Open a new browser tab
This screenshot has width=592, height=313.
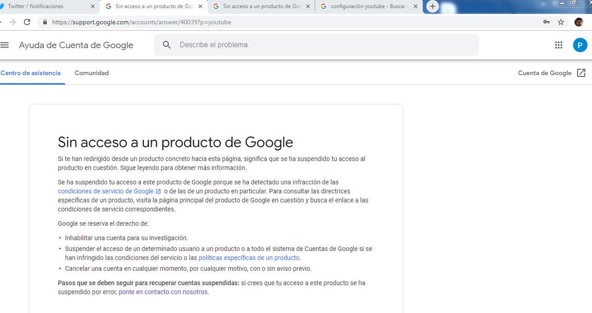pos(433,6)
